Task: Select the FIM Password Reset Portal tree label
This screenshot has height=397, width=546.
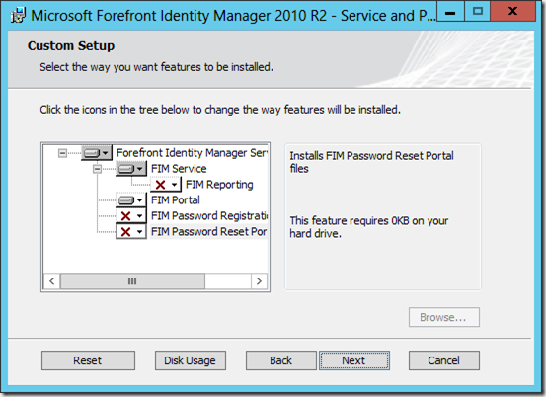Action: (x=208, y=231)
